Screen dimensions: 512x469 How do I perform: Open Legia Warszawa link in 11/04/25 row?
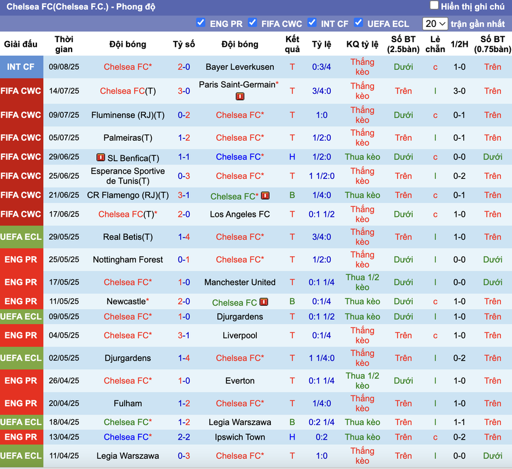128,456
